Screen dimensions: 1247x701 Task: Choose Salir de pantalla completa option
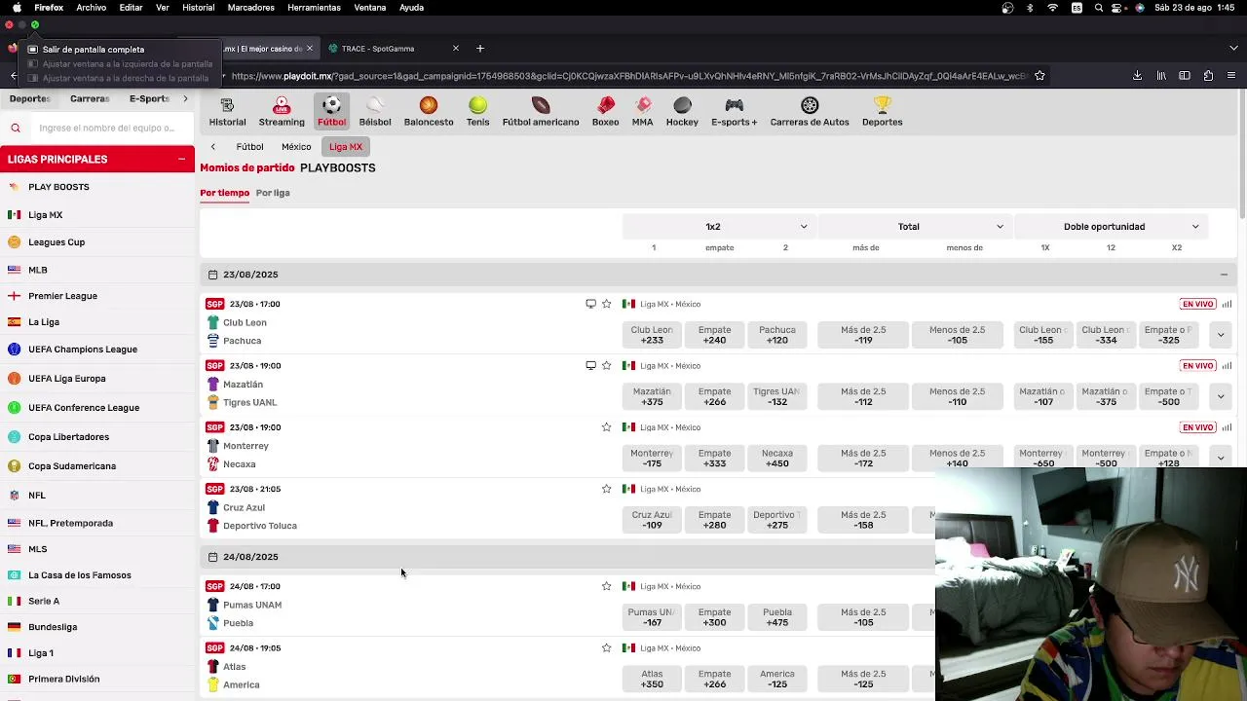pyautogui.click(x=93, y=50)
